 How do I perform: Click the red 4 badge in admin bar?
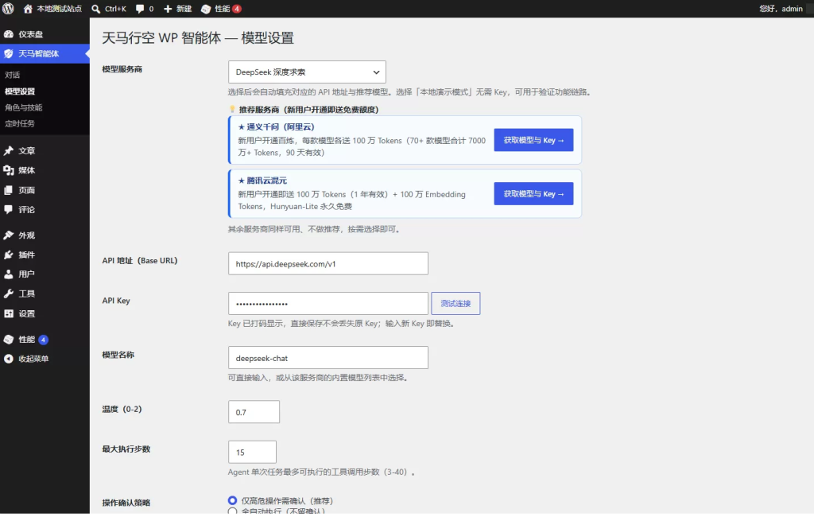pyautogui.click(x=237, y=9)
